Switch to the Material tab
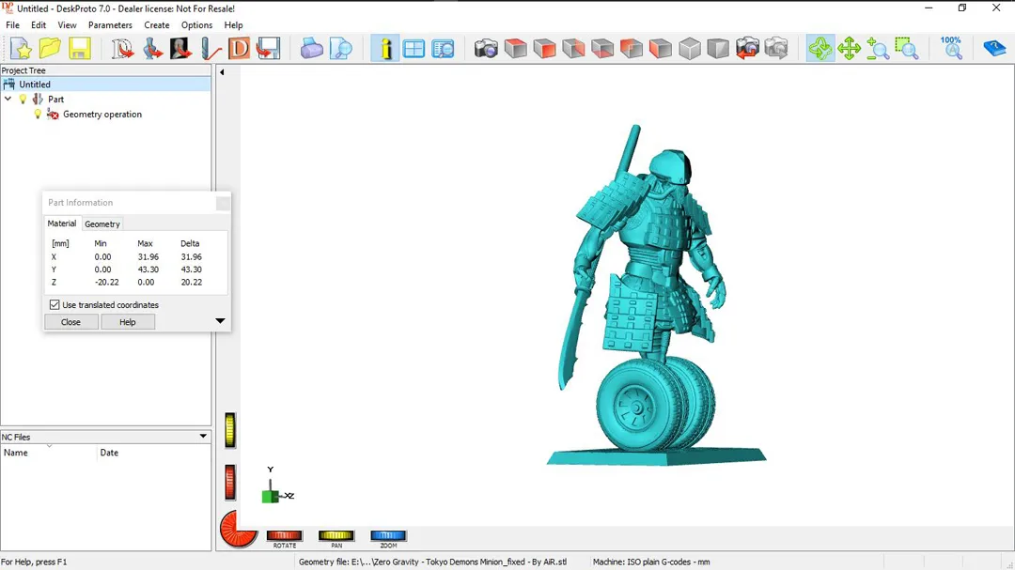 61,223
